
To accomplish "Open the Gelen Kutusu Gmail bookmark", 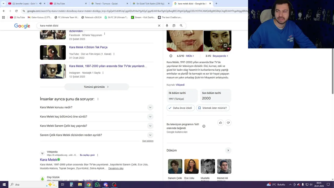I will (40, 17).
